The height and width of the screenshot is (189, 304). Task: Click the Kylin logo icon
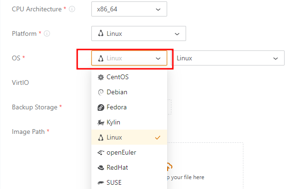pos(100,122)
